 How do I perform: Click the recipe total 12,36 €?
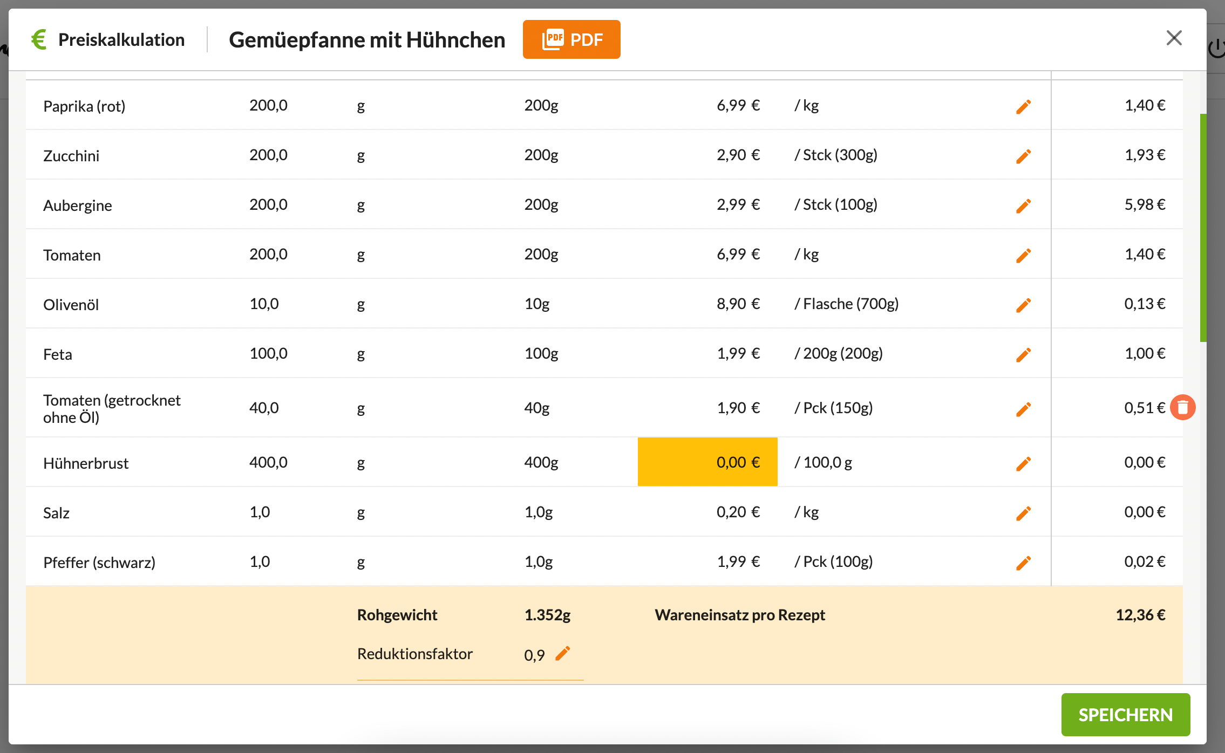pyautogui.click(x=1140, y=615)
